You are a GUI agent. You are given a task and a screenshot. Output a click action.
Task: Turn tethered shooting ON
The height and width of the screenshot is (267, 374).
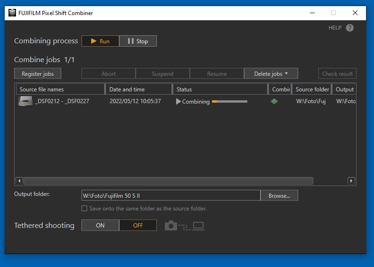[x=100, y=225]
